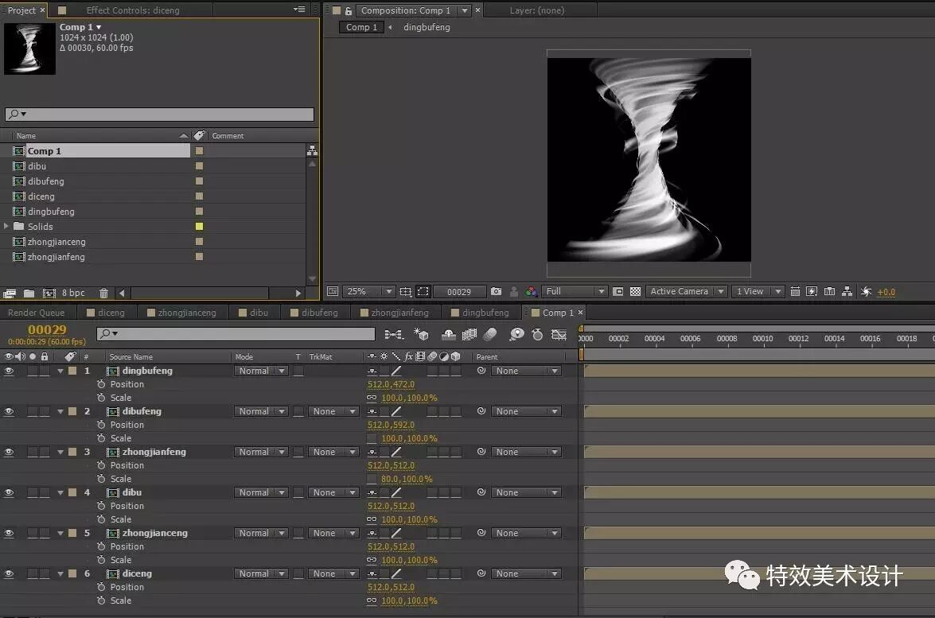Toggle transparency grid in composition viewer
Image resolution: width=935 pixels, height=618 pixels.
point(636,291)
